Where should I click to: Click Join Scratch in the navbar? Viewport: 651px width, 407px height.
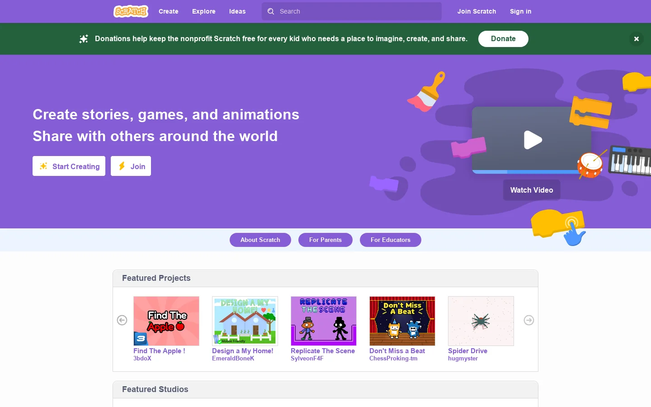pos(476,11)
